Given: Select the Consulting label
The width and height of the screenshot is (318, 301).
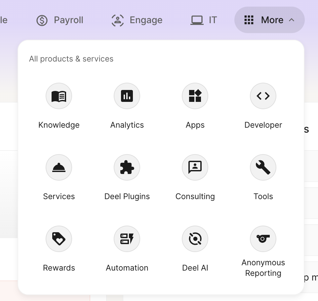Looking at the screenshot, I should click(195, 196).
